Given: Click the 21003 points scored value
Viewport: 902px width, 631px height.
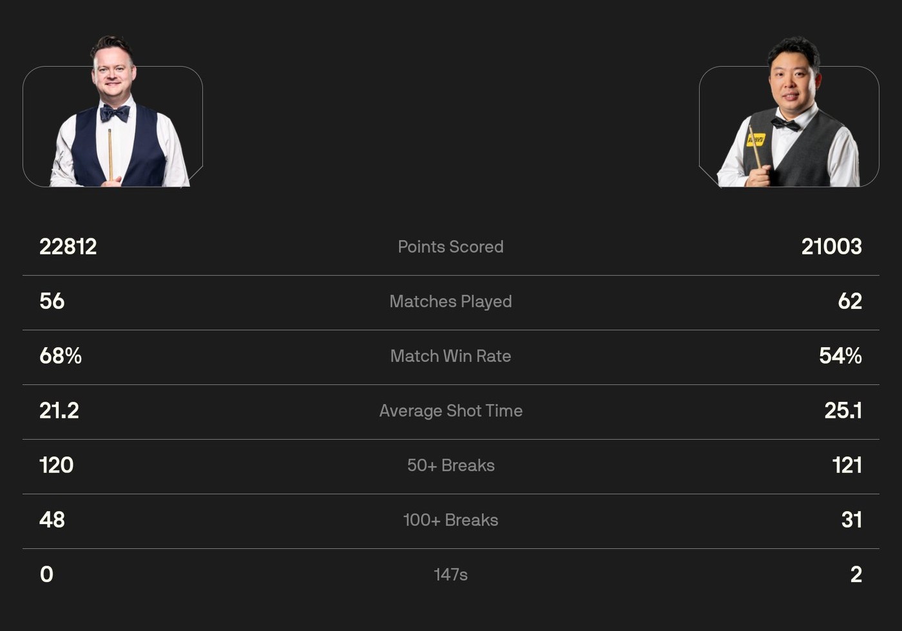Looking at the screenshot, I should [831, 247].
